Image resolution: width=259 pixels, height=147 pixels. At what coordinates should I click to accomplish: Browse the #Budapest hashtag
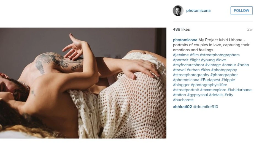click(x=210, y=80)
